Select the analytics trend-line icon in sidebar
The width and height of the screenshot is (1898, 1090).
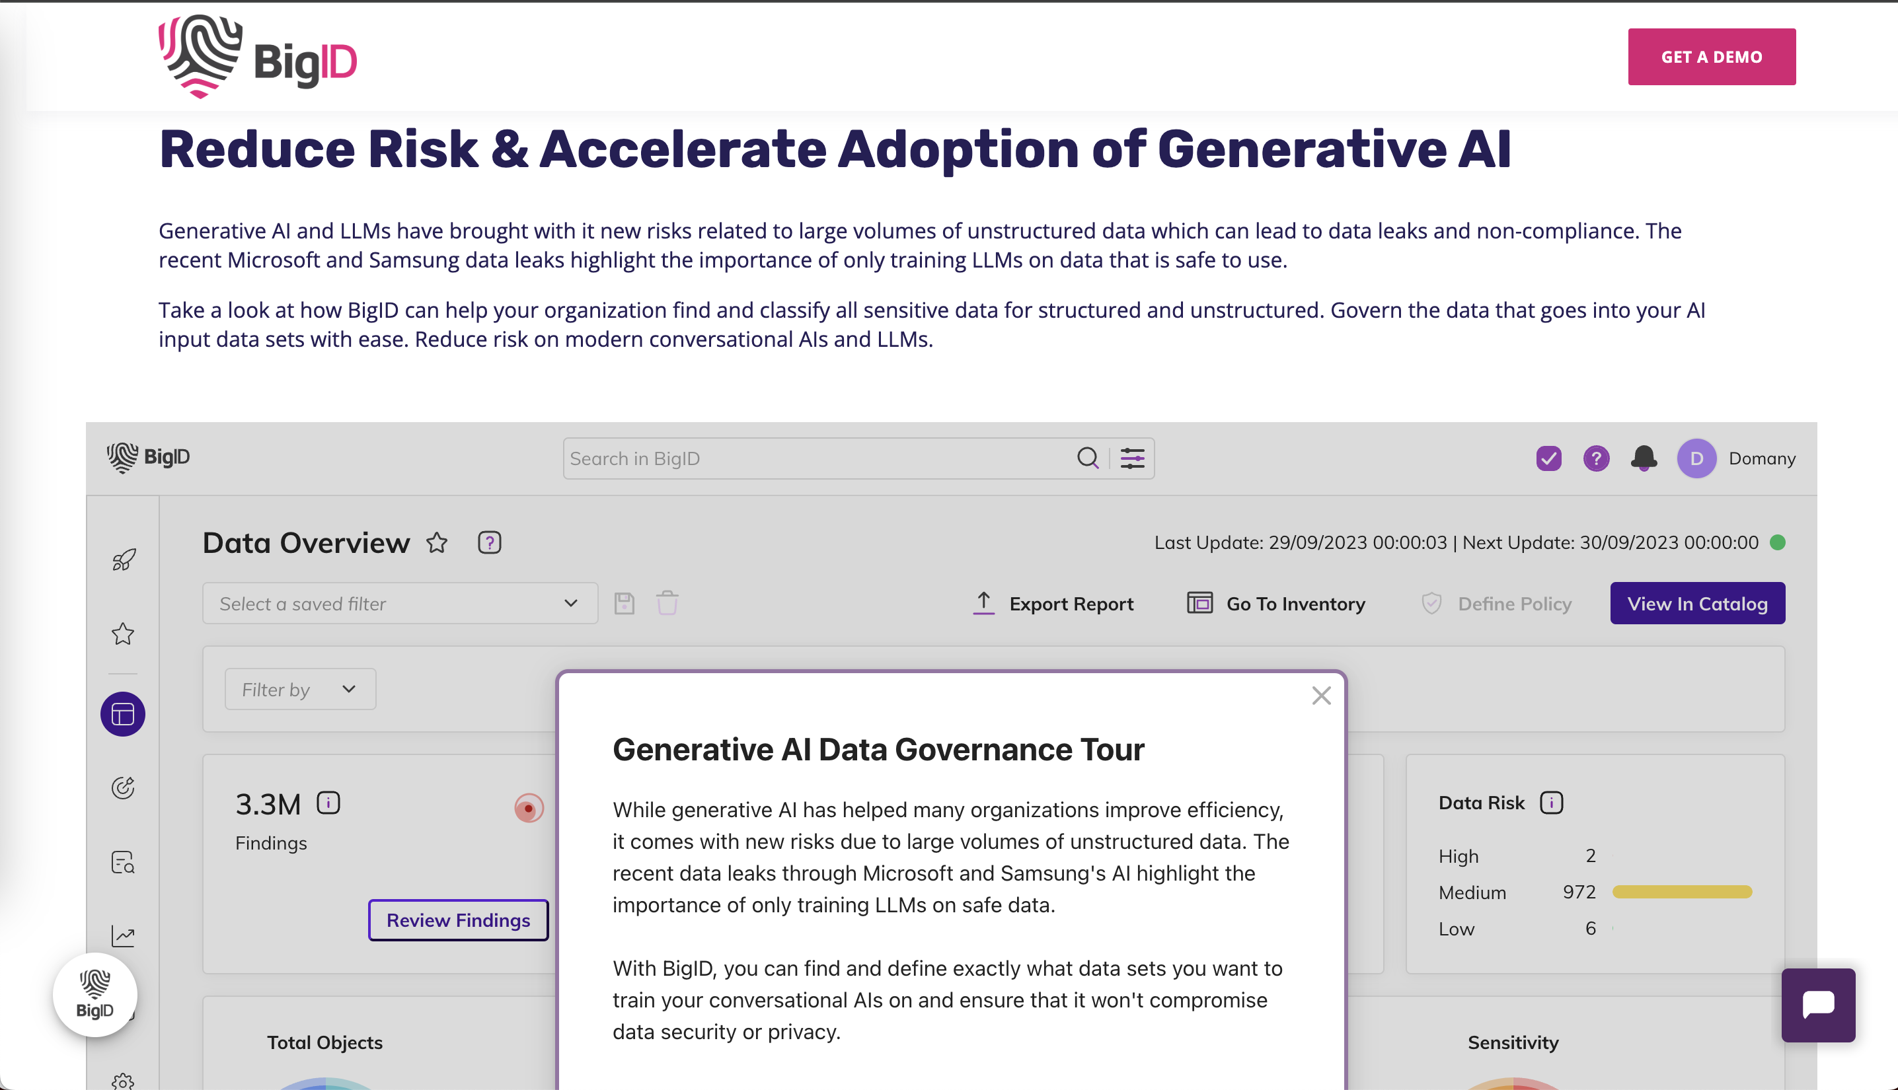(x=122, y=936)
